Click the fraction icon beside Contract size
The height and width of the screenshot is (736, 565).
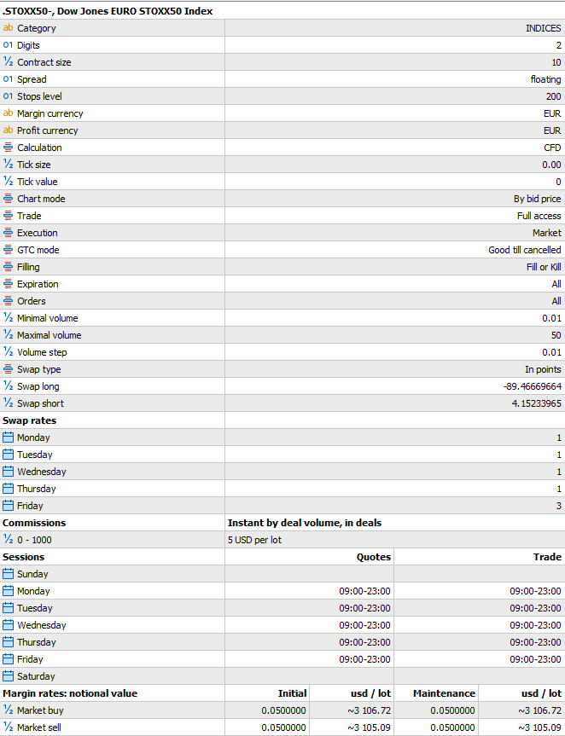(8, 62)
